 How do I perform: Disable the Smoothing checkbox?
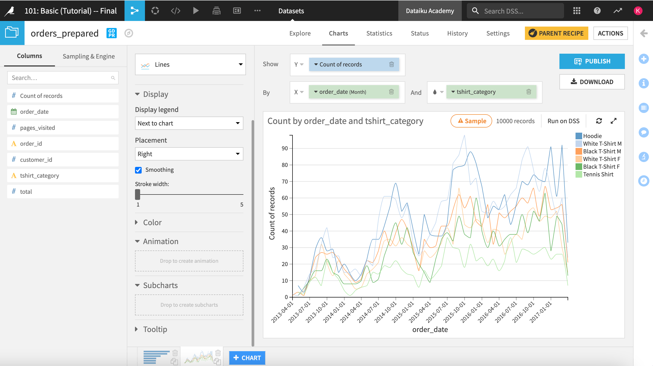(x=138, y=170)
